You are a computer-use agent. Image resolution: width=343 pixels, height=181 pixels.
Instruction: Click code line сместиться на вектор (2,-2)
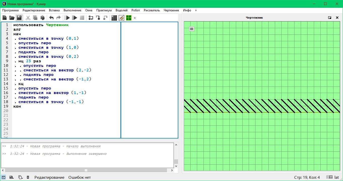(57, 70)
